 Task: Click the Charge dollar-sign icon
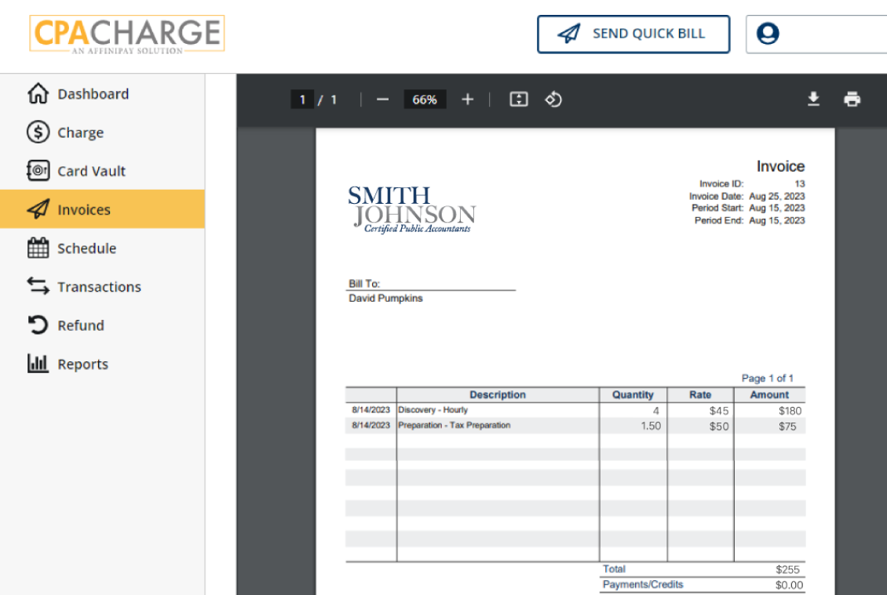tap(38, 132)
